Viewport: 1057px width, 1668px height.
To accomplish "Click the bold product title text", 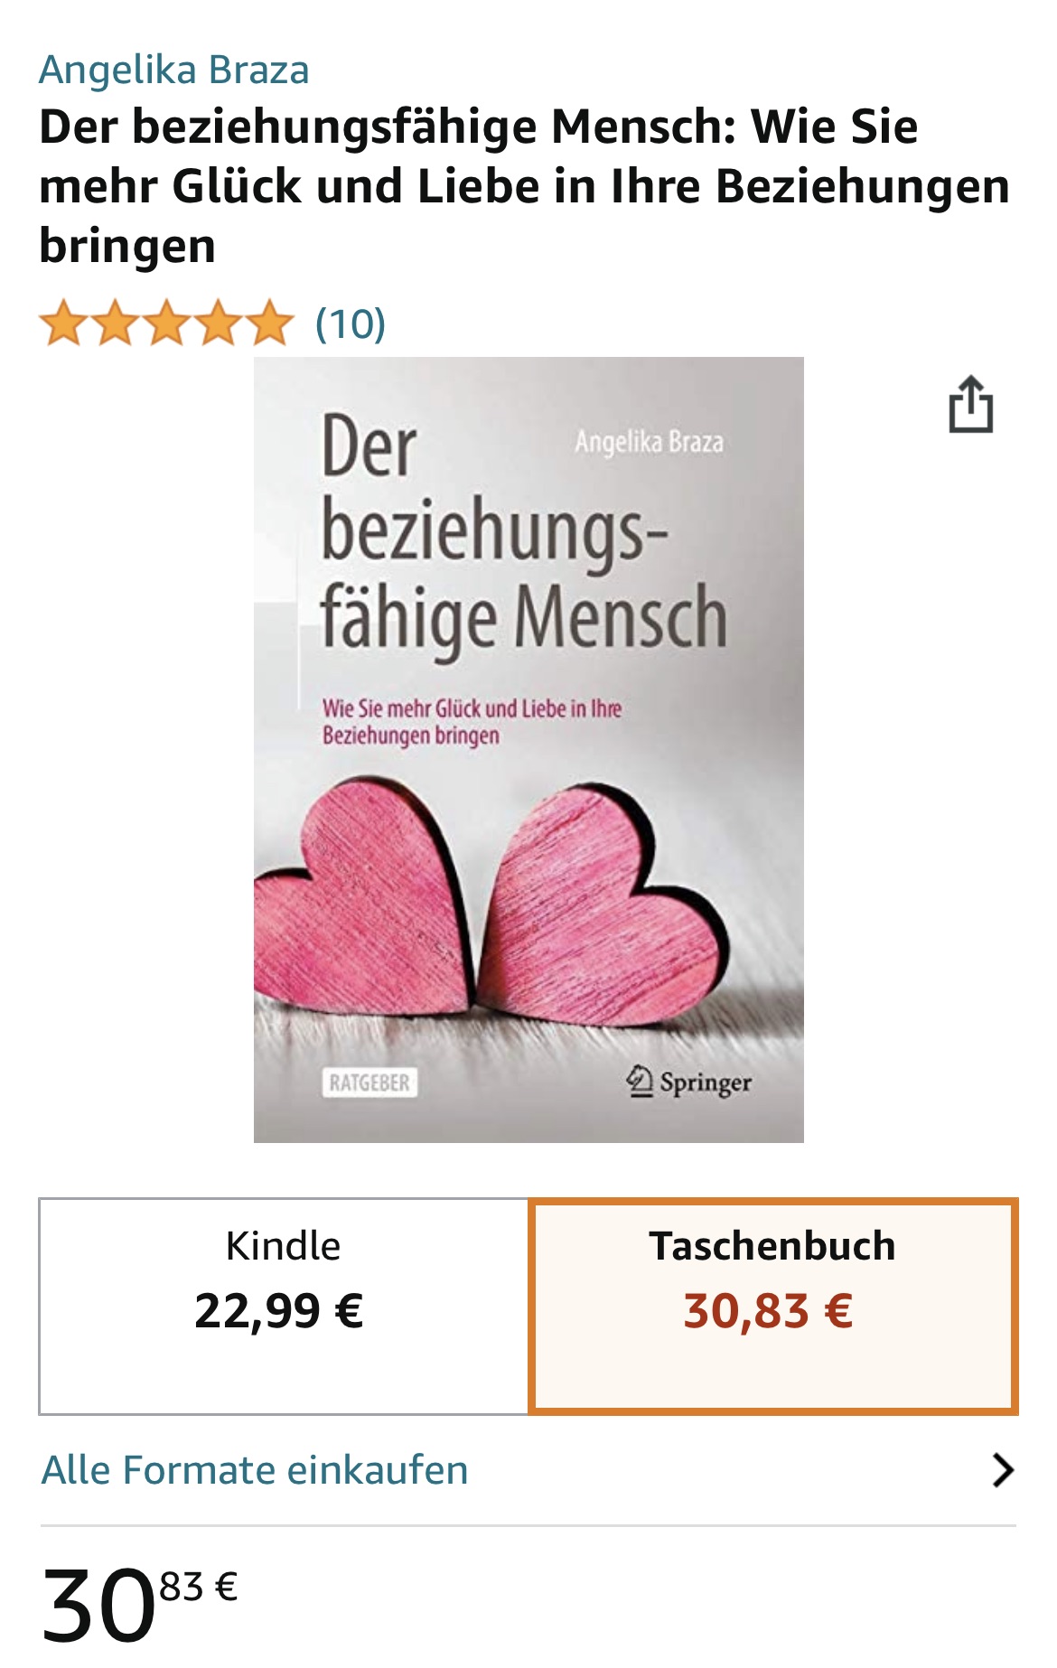I will tap(524, 185).
